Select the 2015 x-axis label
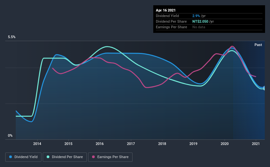 pyautogui.click(x=68, y=144)
